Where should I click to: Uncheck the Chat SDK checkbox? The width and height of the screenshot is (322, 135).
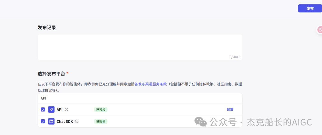(43, 122)
